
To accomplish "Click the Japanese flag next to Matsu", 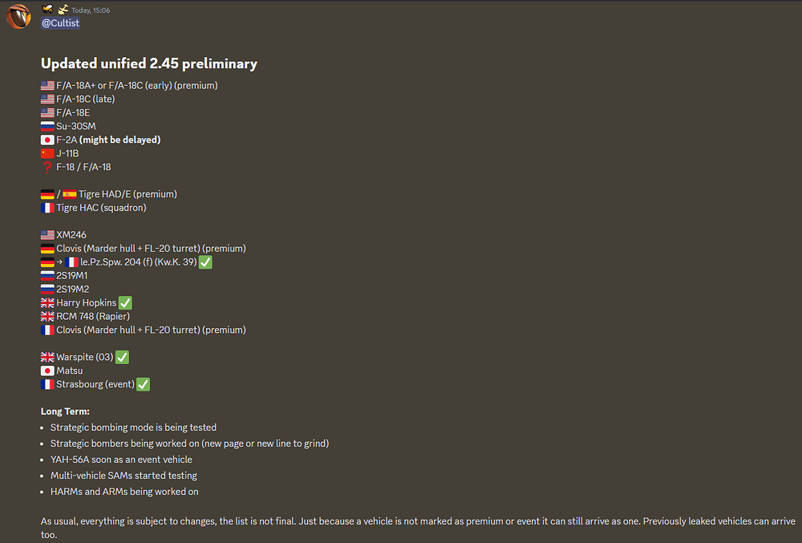I will (x=47, y=371).
